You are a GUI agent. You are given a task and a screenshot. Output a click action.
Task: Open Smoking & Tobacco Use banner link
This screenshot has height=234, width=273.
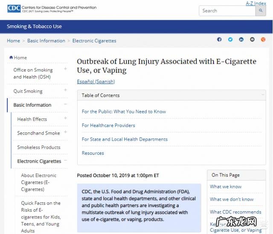(x=34, y=26)
